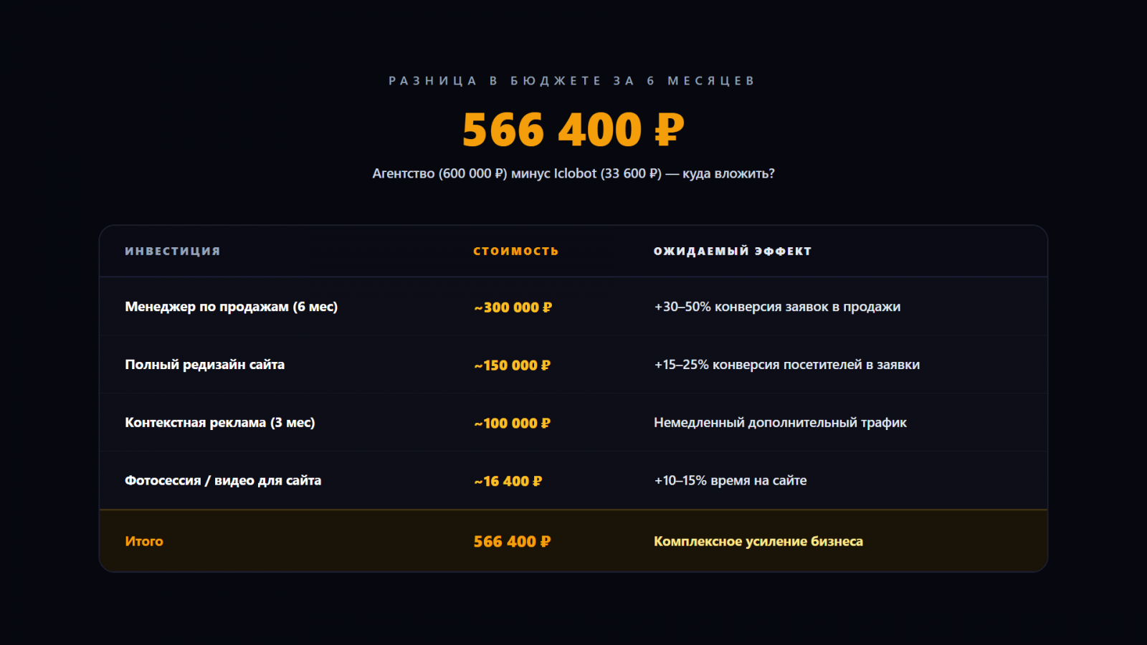
Task: Click the 'Итого' total row label
Action: pyautogui.click(x=144, y=541)
